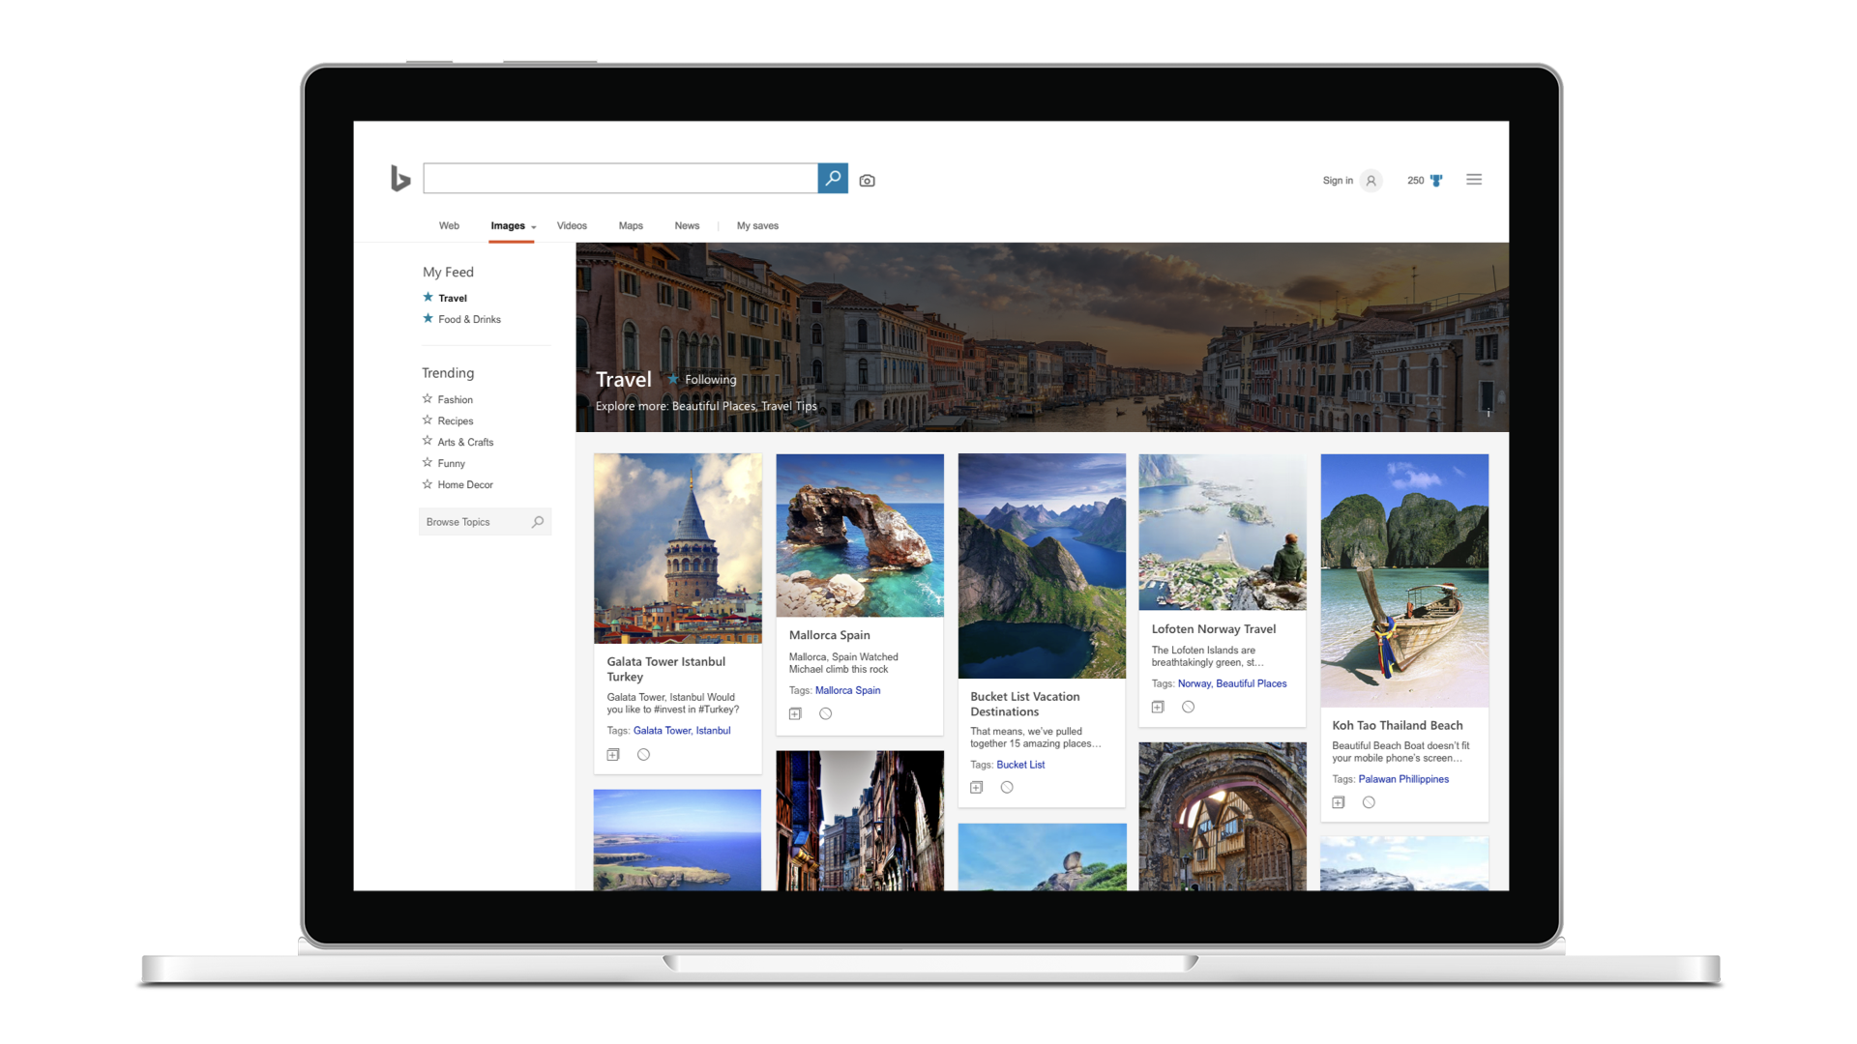The width and height of the screenshot is (1857, 1044).
Task: Expand the Images tab dropdown arrow
Action: coord(534,227)
